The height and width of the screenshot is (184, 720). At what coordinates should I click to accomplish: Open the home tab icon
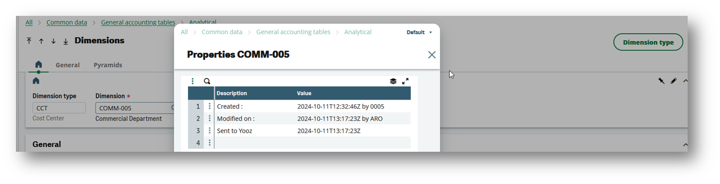38,64
